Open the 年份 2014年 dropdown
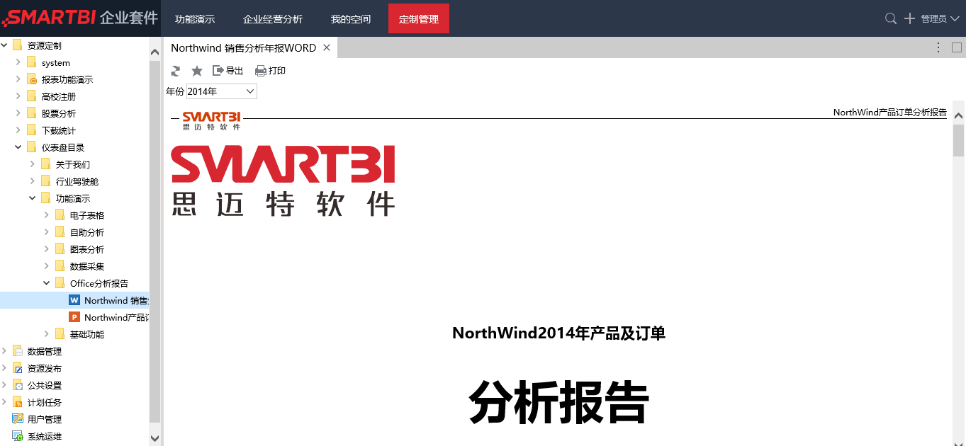Image resolution: width=966 pixels, height=446 pixels. click(222, 91)
